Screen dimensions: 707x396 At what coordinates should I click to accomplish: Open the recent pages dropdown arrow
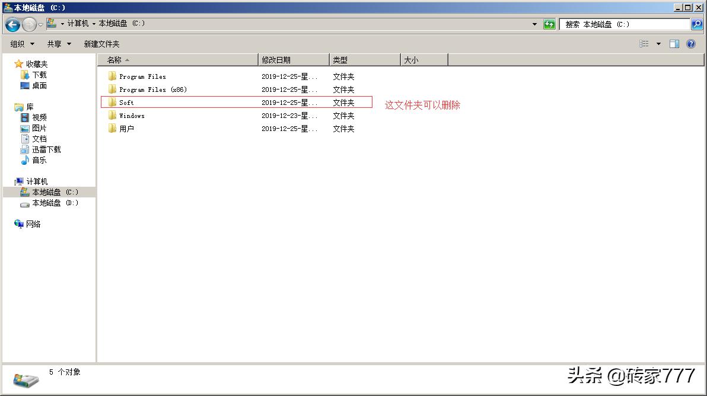point(40,25)
